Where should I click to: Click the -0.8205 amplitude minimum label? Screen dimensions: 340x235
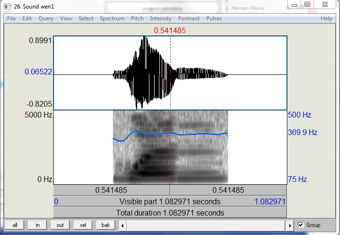(39, 104)
